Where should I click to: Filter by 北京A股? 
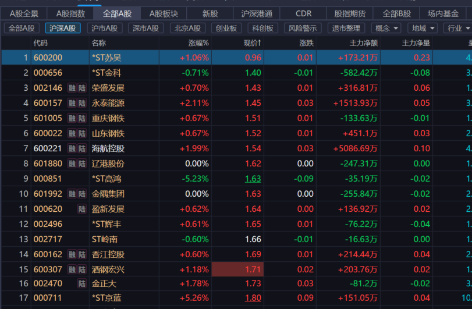[187, 29]
